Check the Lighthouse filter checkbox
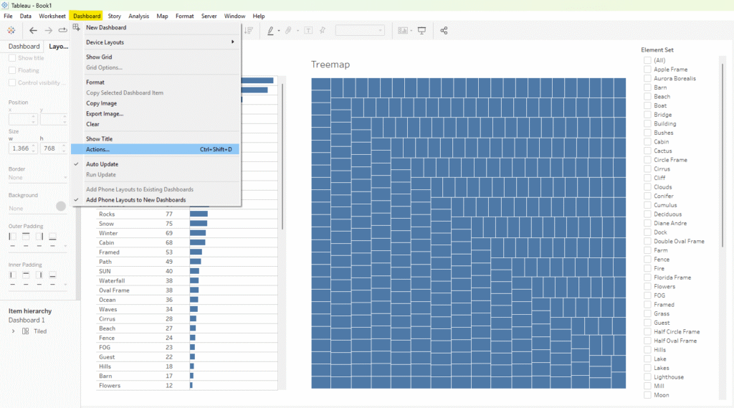 click(647, 376)
